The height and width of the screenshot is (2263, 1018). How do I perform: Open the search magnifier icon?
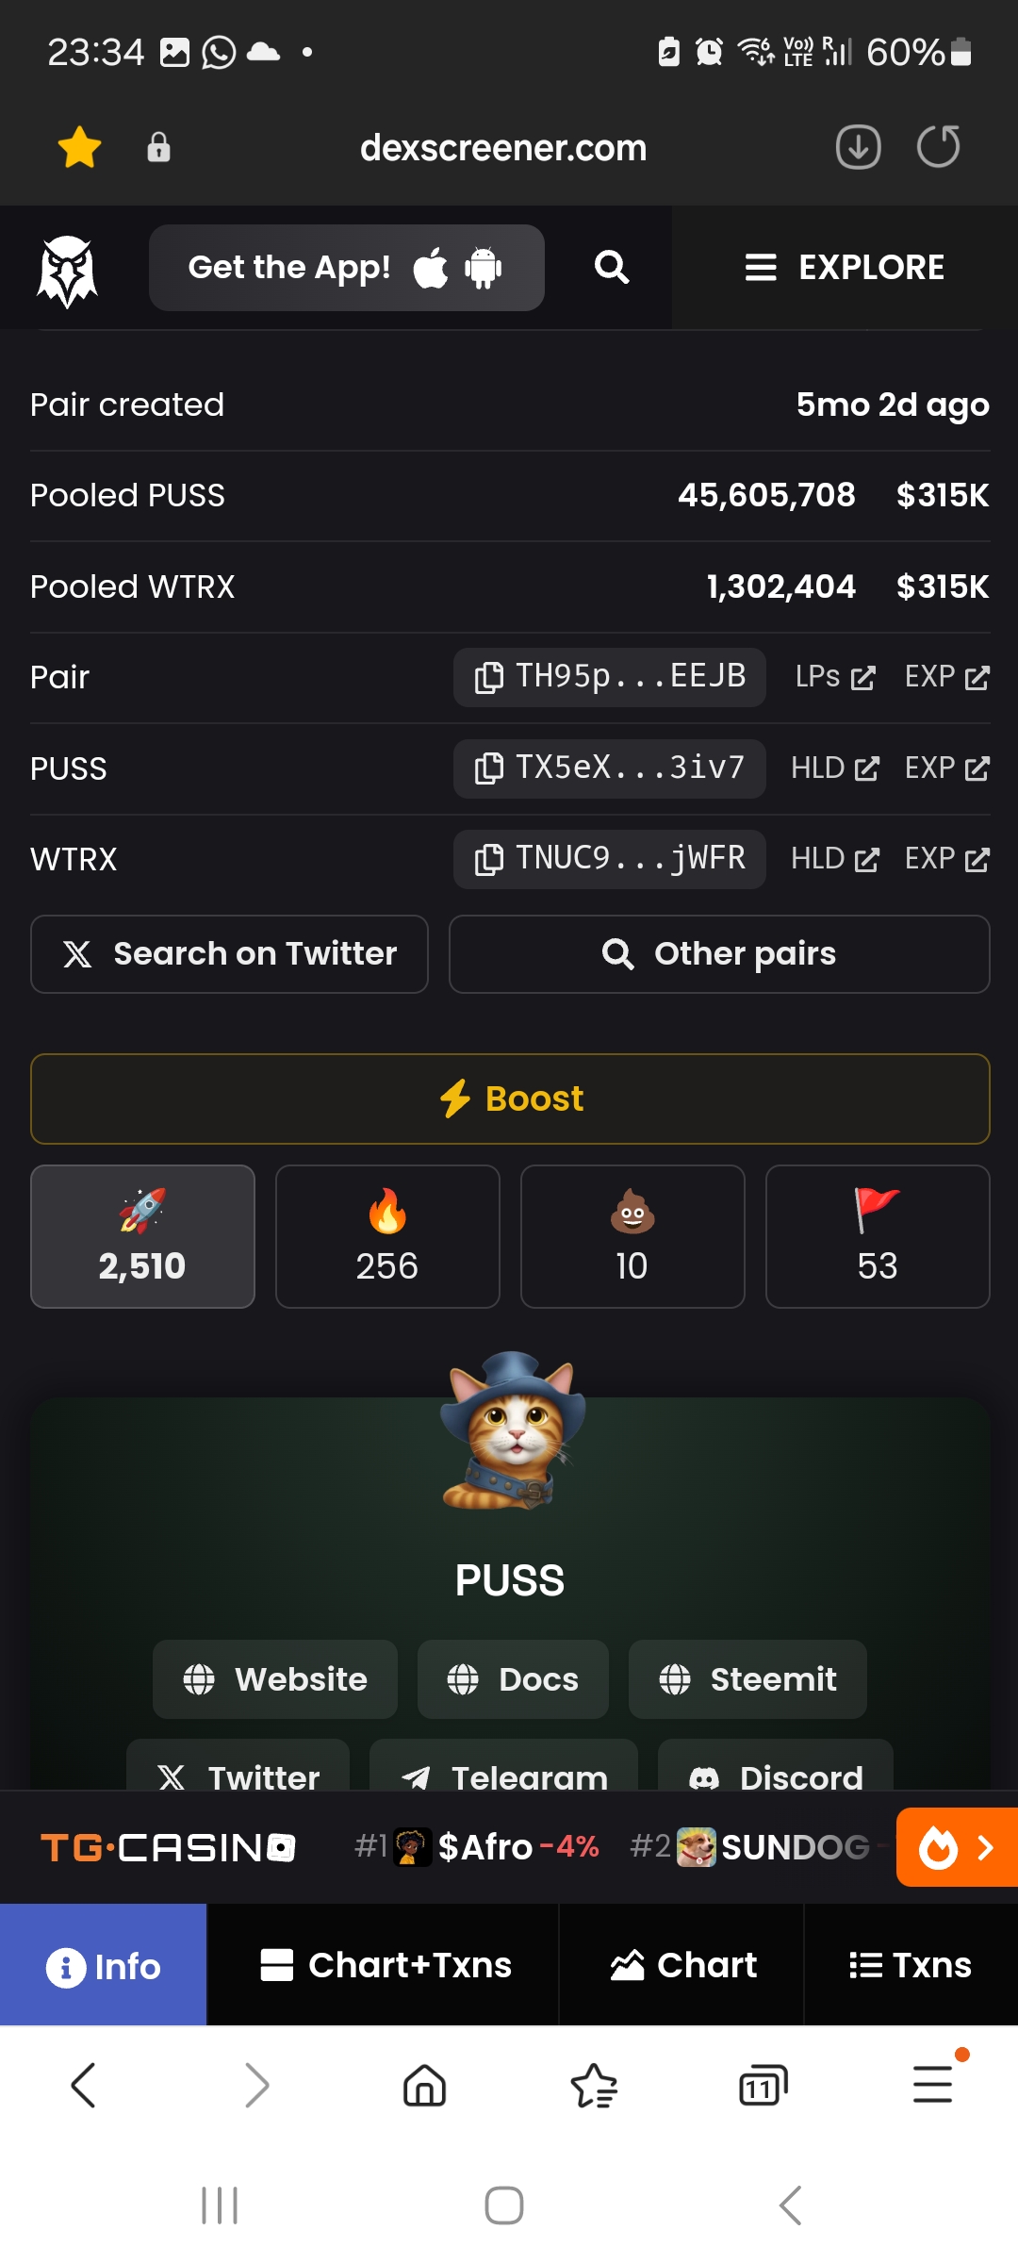pos(612,268)
